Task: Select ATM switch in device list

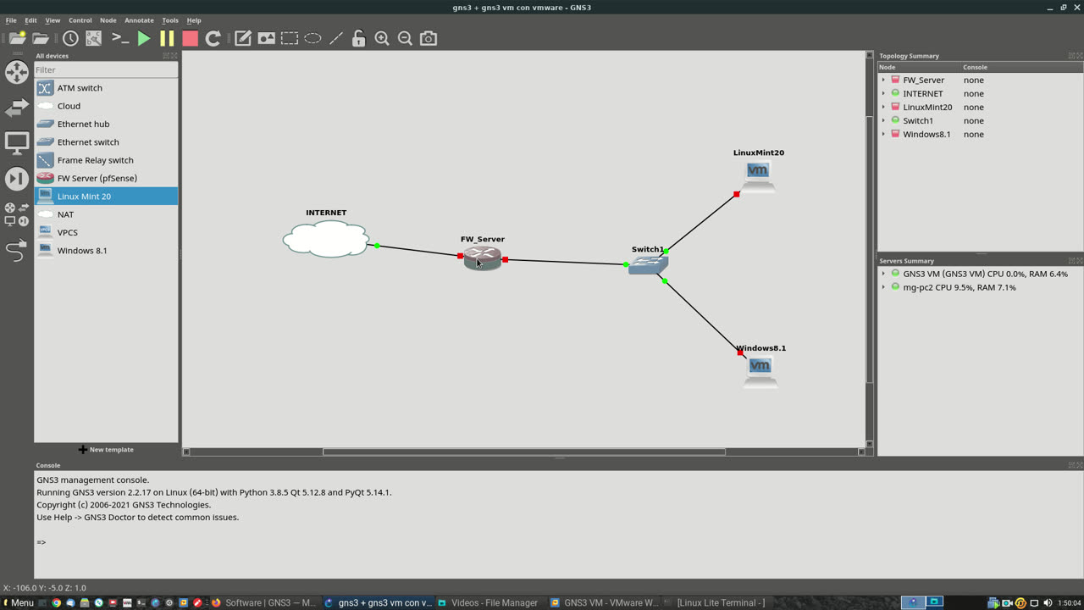Action: [x=106, y=88]
